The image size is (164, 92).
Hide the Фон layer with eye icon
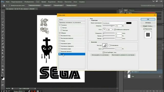click(125, 76)
